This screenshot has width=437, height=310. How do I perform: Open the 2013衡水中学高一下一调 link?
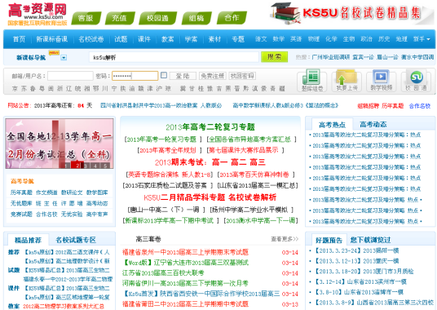coord(260,221)
